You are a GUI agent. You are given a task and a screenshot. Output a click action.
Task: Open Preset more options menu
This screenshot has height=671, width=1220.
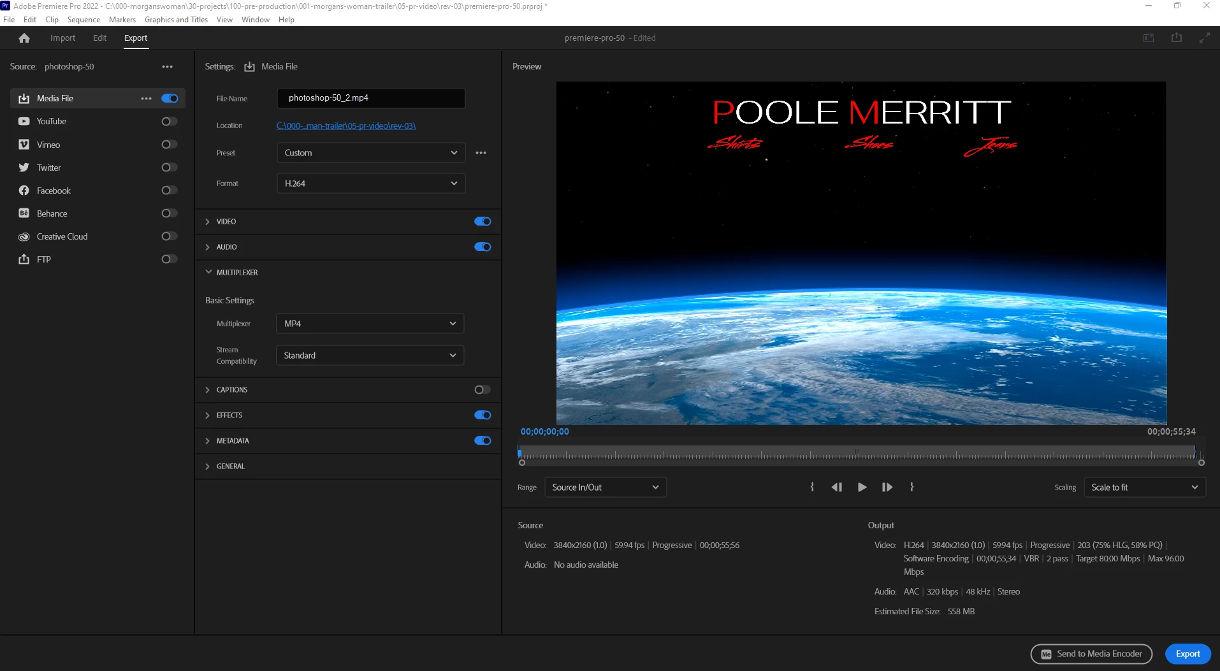[x=481, y=153]
